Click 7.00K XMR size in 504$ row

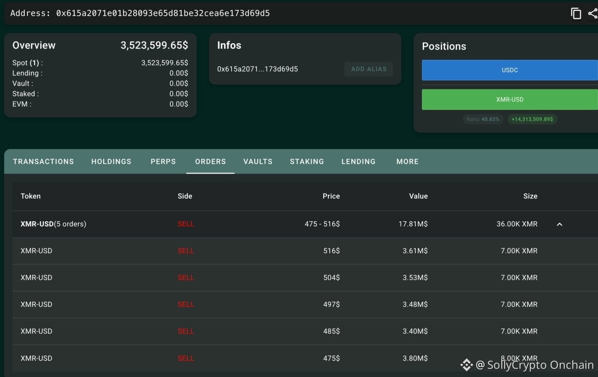519,277
